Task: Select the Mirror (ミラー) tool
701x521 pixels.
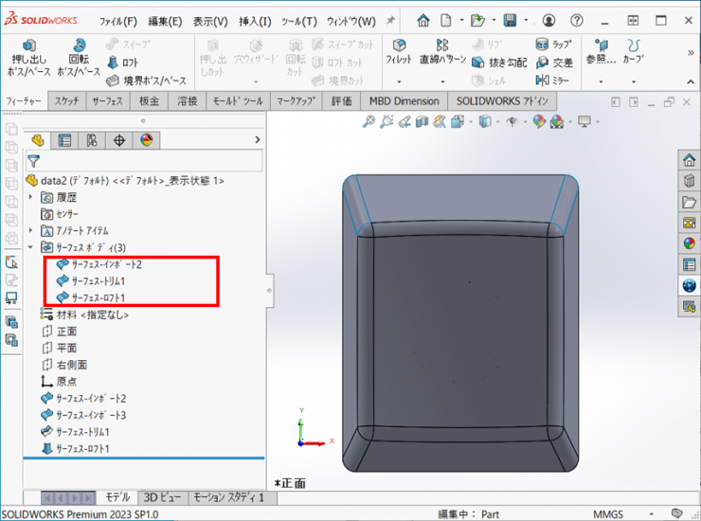Action: pos(553,81)
